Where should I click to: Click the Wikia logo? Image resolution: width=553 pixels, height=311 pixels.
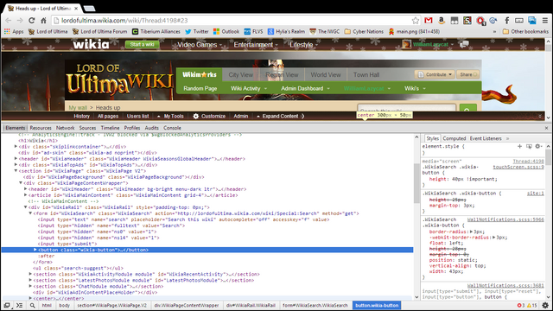click(x=91, y=44)
